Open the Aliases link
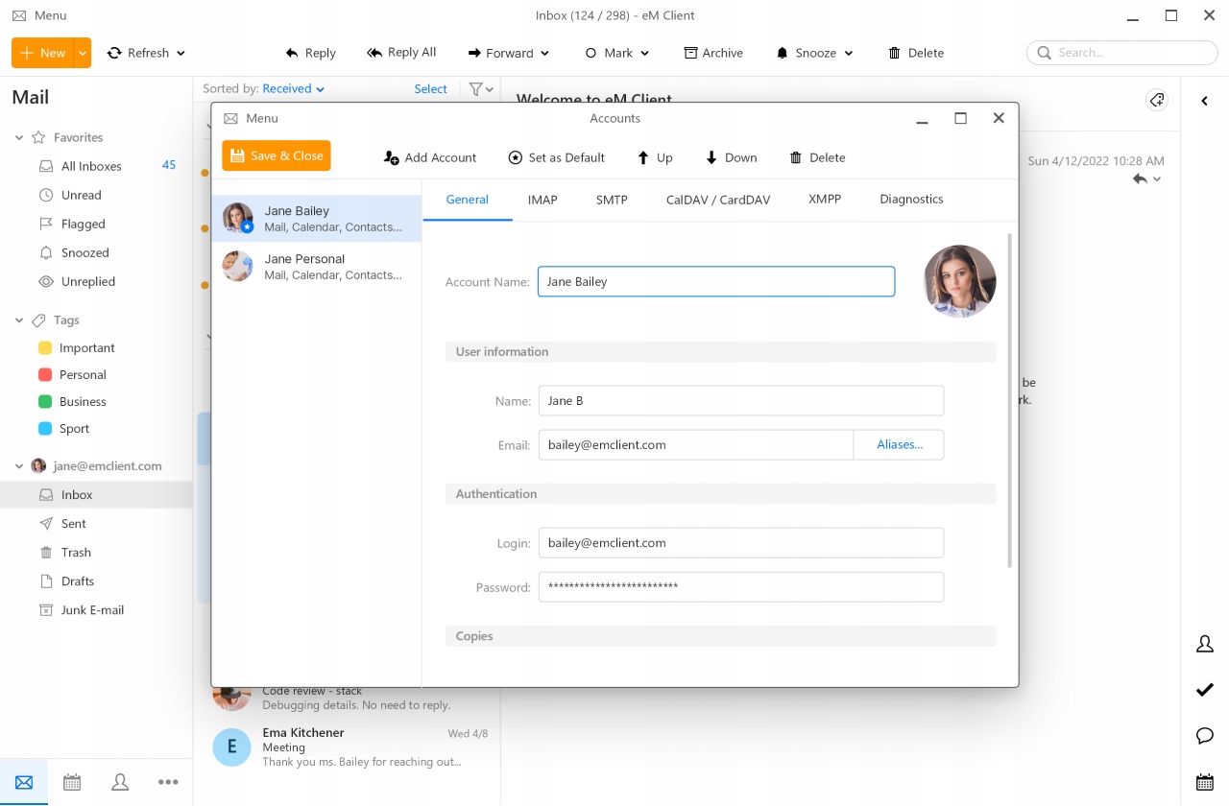1229x806 pixels. [x=899, y=445]
